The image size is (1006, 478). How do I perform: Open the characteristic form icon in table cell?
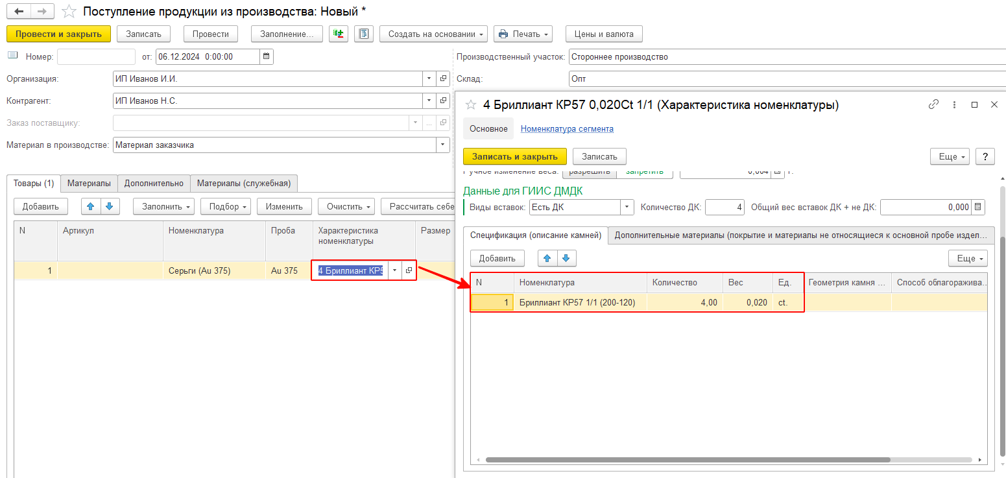[x=409, y=270]
